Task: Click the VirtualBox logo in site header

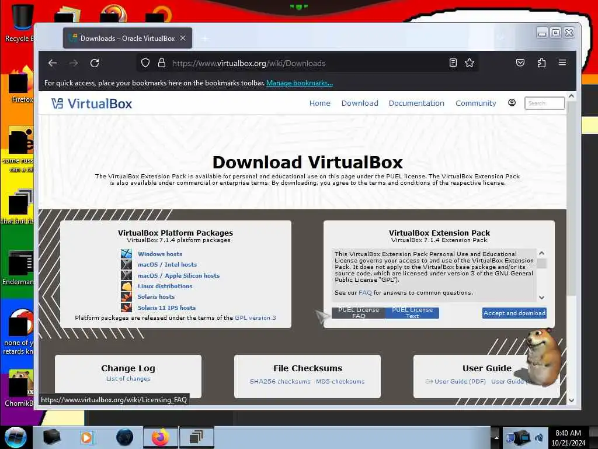Action: 92,103
